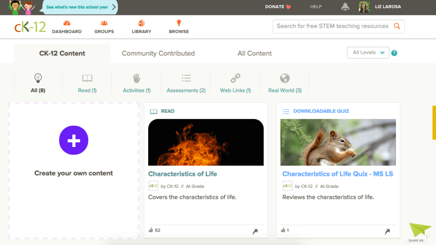This screenshot has height=245, width=436.
Task: Click share arrow on the Quiz card
Action: pyautogui.click(x=387, y=231)
